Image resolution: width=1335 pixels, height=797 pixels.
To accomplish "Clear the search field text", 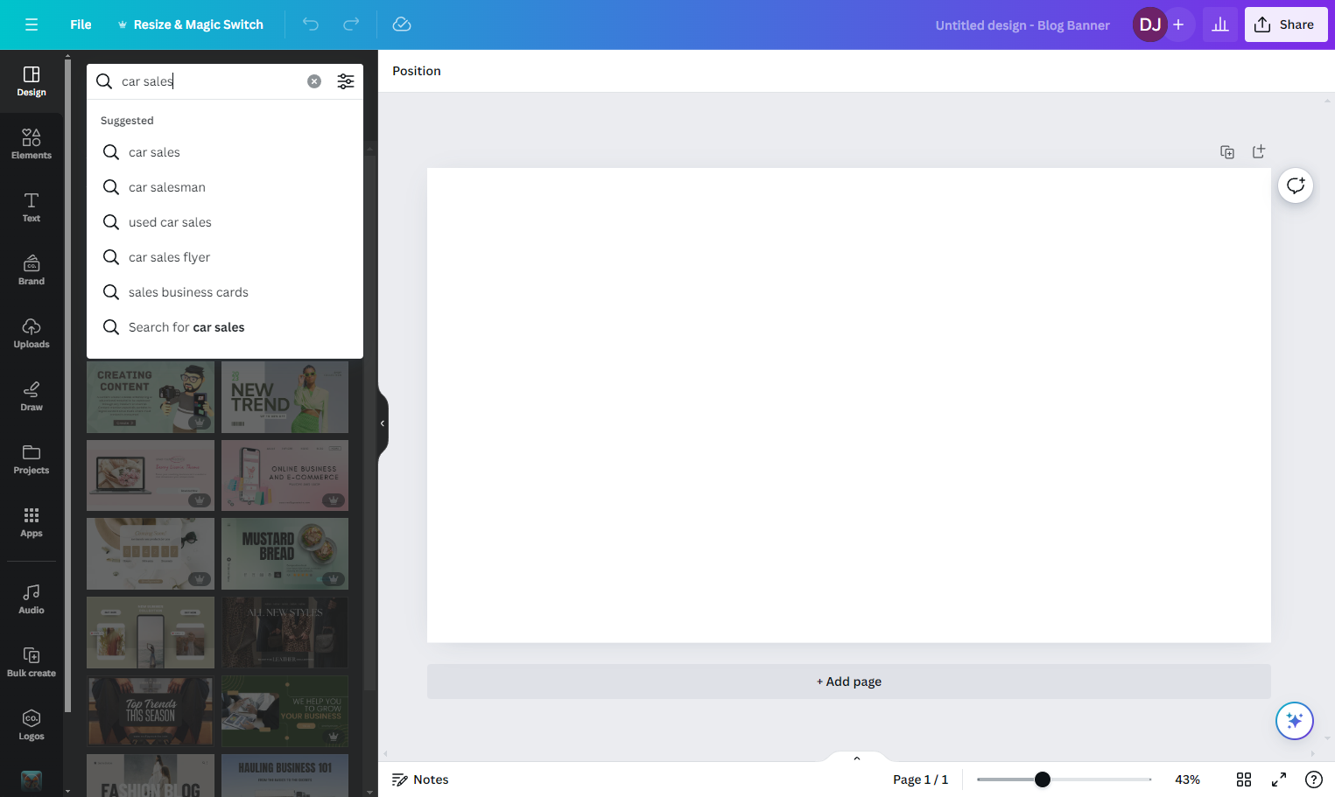I will coord(314,81).
